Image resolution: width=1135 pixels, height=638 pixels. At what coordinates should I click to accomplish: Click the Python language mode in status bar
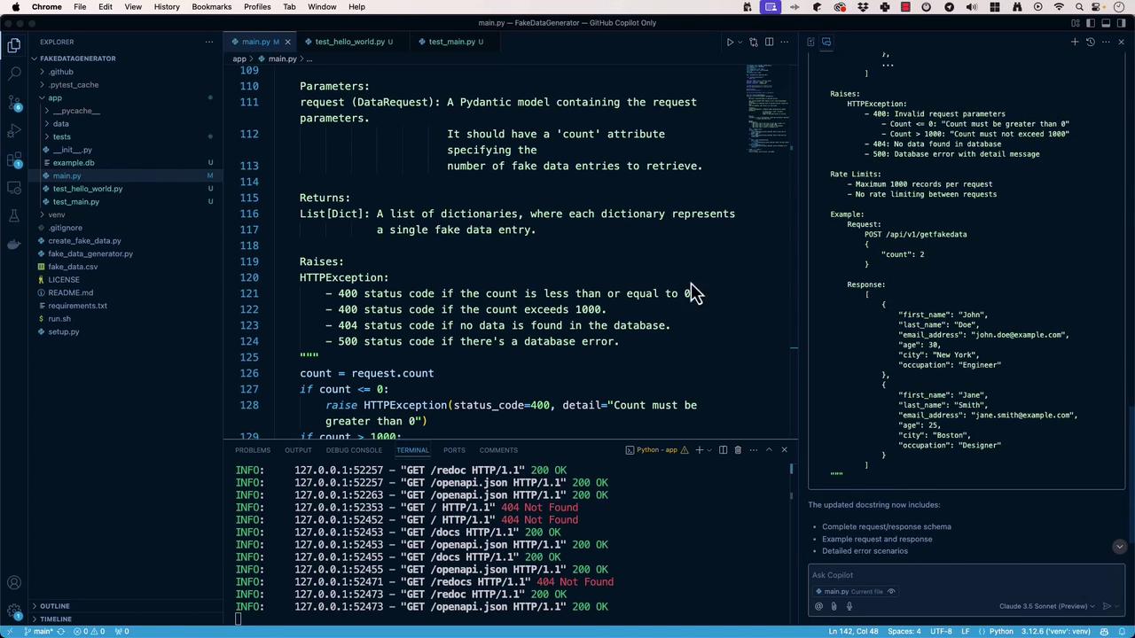pos(1000,631)
